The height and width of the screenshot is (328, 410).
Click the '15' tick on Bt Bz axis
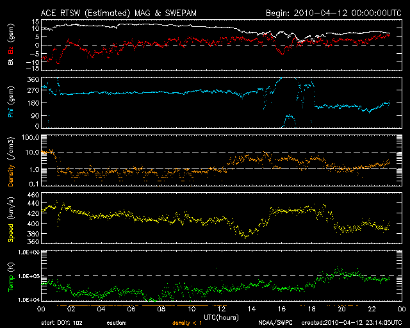tap(36, 22)
